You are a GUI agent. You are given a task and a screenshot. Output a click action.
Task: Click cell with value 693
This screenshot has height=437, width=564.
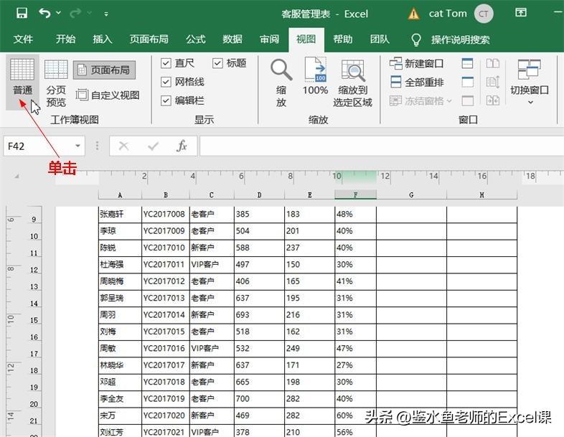[x=259, y=315]
